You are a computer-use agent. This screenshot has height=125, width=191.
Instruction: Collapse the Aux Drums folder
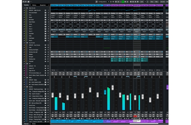point(27,43)
